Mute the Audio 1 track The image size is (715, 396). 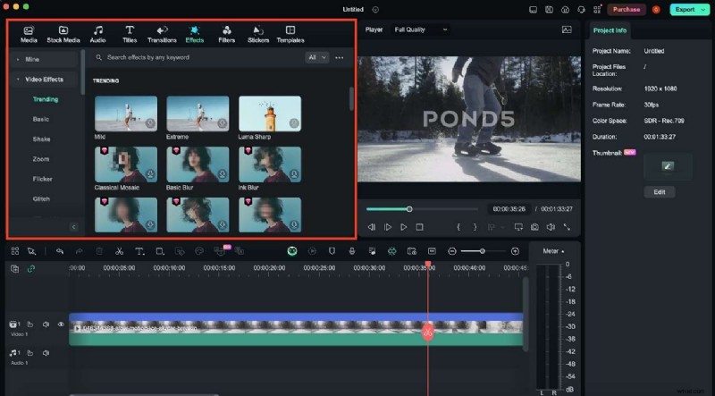46,353
